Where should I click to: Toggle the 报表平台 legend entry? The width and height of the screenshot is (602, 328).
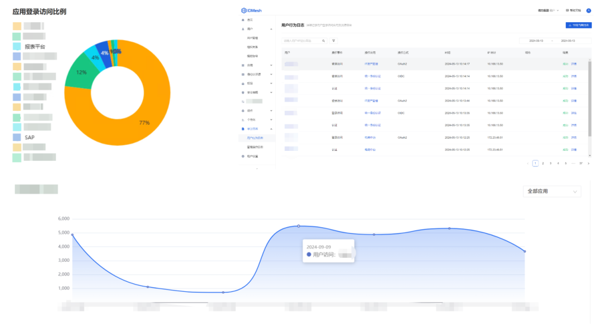point(29,46)
